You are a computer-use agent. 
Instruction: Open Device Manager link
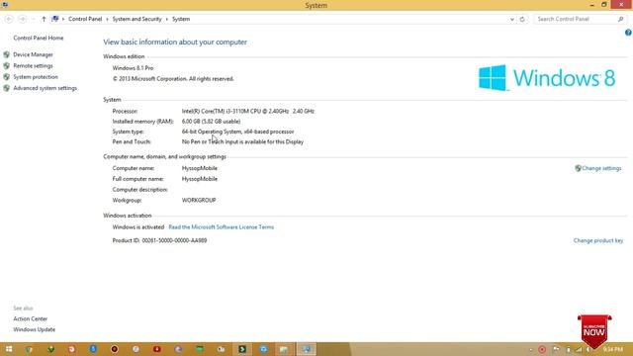pos(33,54)
